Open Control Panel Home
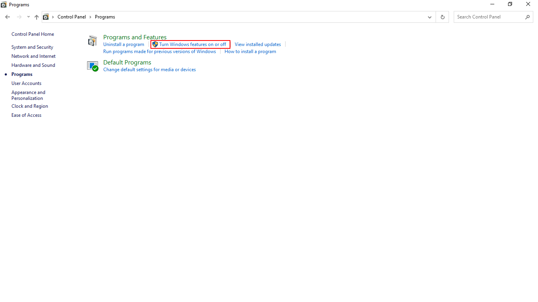The width and height of the screenshot is (538, 302). [x=33, y=34]
